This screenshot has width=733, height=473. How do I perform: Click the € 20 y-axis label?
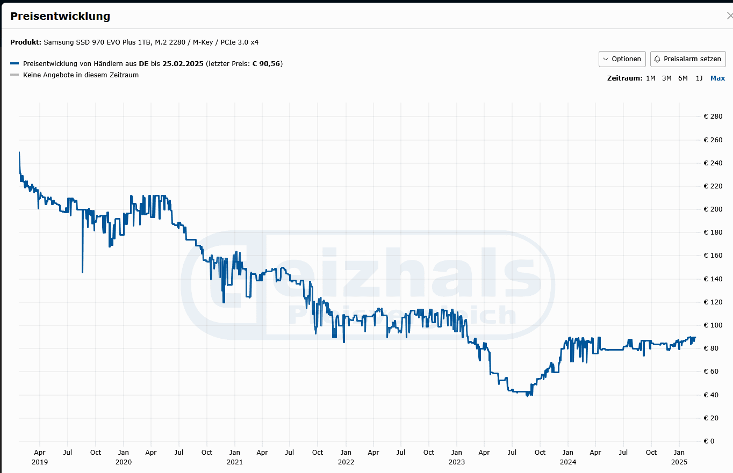click(x=711, y=418)
